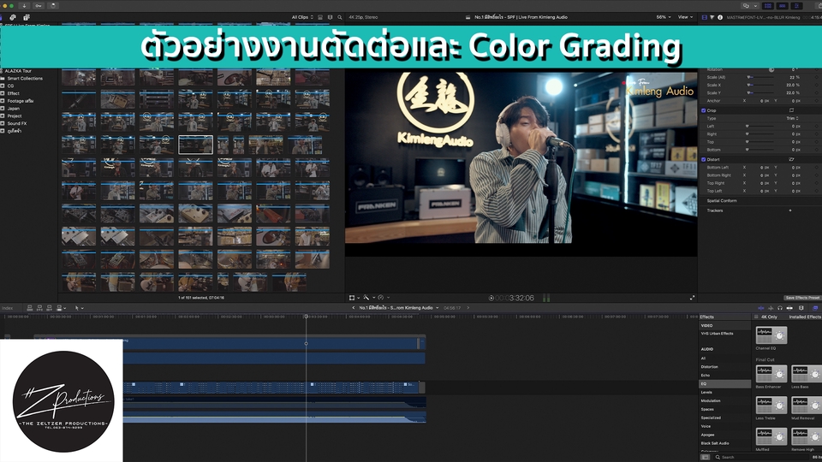
Task: Show the Titles and Generators sidebar icon
Action: [26, 17]
